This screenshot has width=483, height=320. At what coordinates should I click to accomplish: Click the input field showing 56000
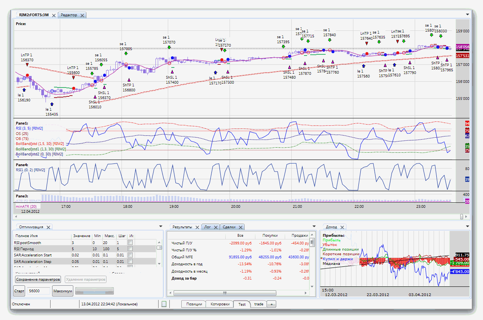(39, 291)
